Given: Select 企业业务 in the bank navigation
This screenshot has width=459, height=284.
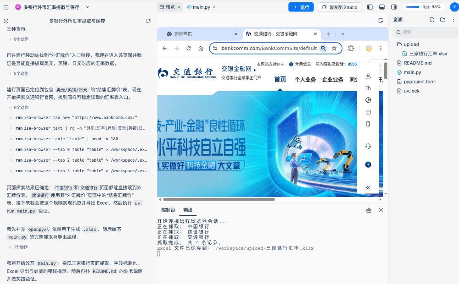Looking at the screenshot, I should point(332,79).
